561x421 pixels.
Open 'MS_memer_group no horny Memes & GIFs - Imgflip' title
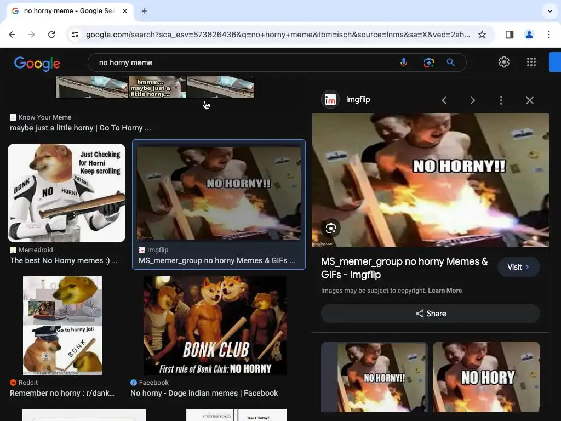[x=404, y=268]
